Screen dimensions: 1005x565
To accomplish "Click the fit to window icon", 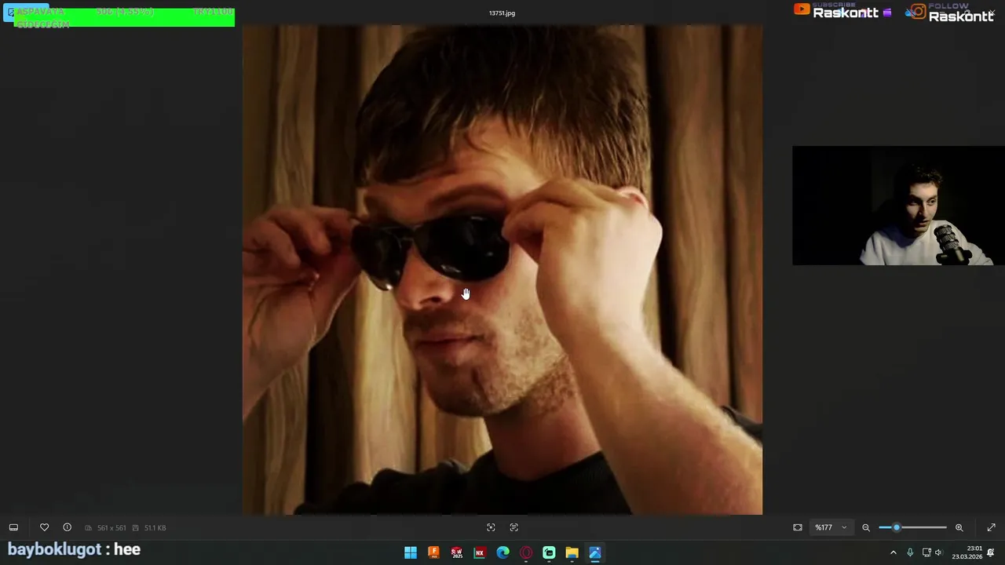I will [798, 527].
